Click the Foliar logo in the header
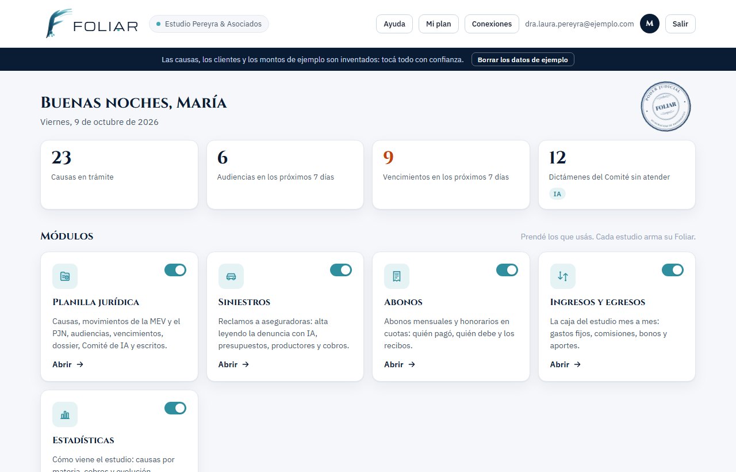This screenshot has height=472, width=736. tap(92, 24)
